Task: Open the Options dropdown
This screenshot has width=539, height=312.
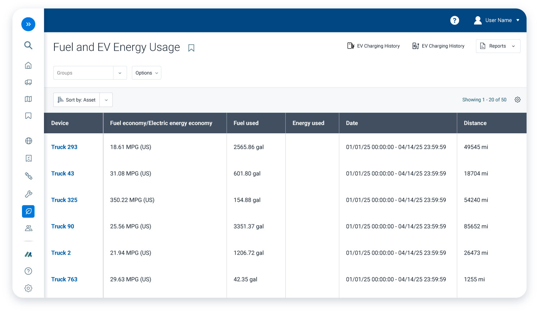Action: (146, 73)
